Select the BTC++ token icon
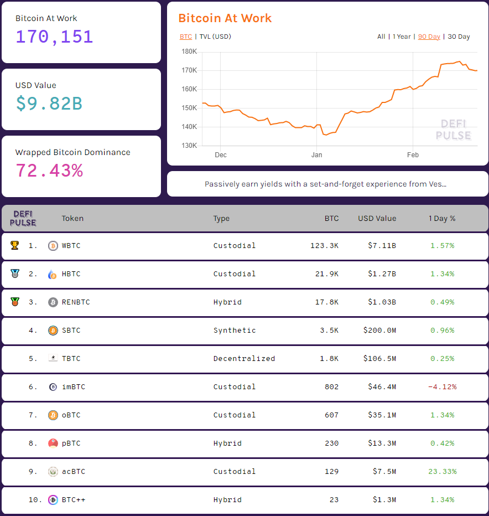 click(53, 500)
